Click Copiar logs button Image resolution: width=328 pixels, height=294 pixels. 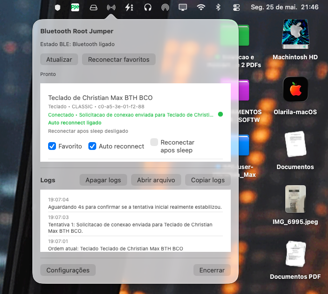pos(208,180)
